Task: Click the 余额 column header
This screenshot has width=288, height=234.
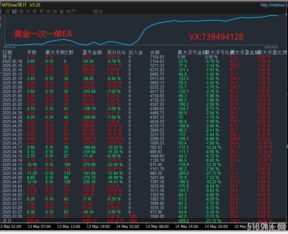Action: tap(155, 52)
